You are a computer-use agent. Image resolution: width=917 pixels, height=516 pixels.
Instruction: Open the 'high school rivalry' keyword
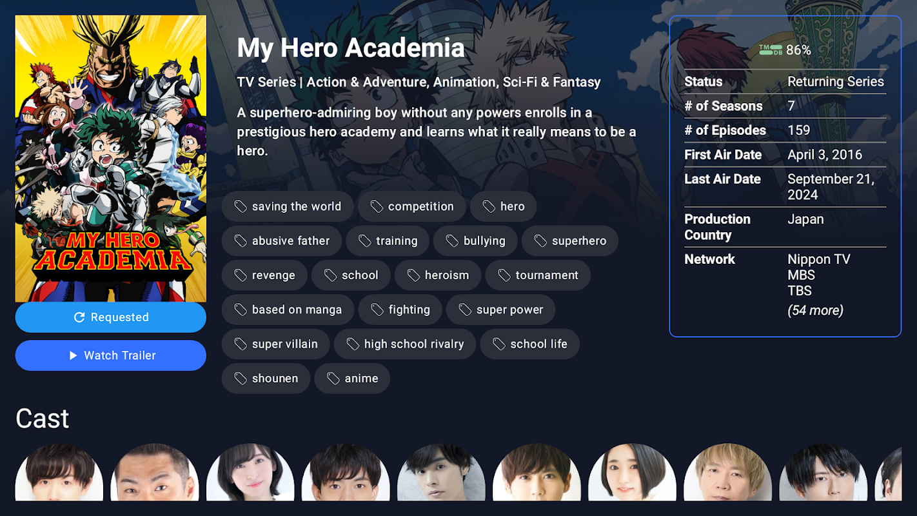click(x=405, y=344)
